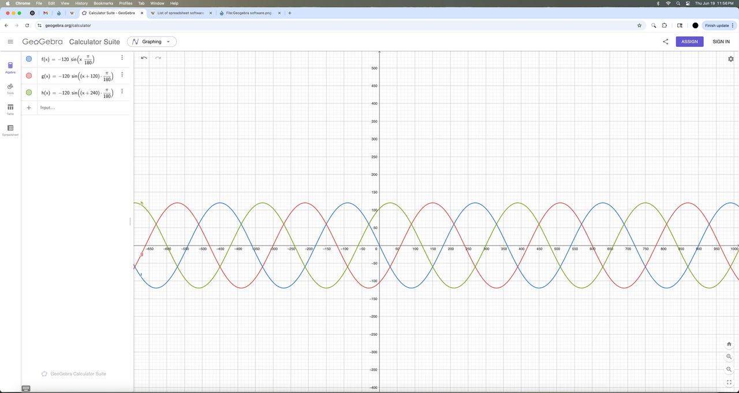Switch to List of spreadsheet software tab
This screenshot has height=393, width=739.
[x=180, y=13]
